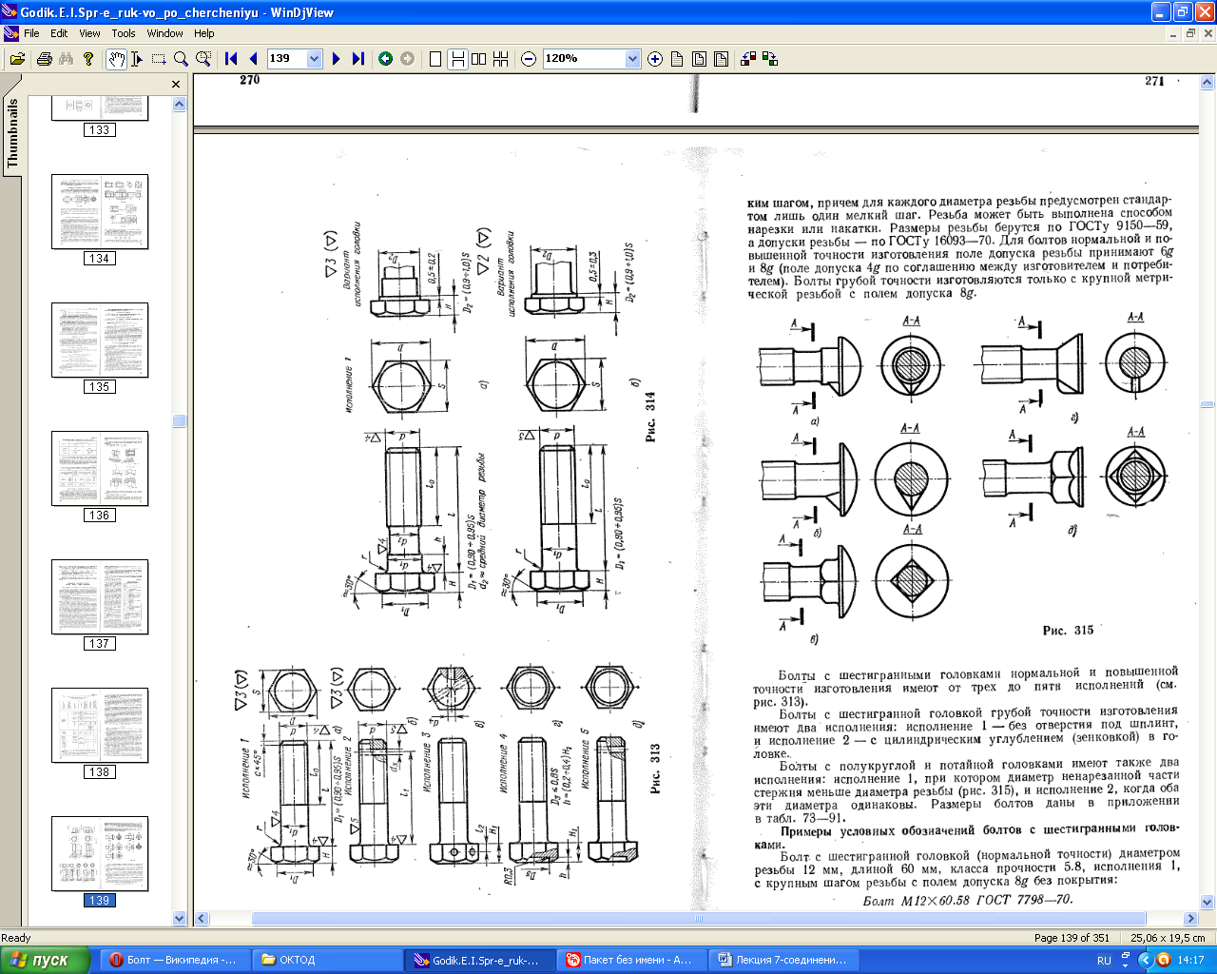Screen dimensions: 1217x974
Task: Switch to ОКТОД folder taskbar button
Action: [x=327, y=960]
